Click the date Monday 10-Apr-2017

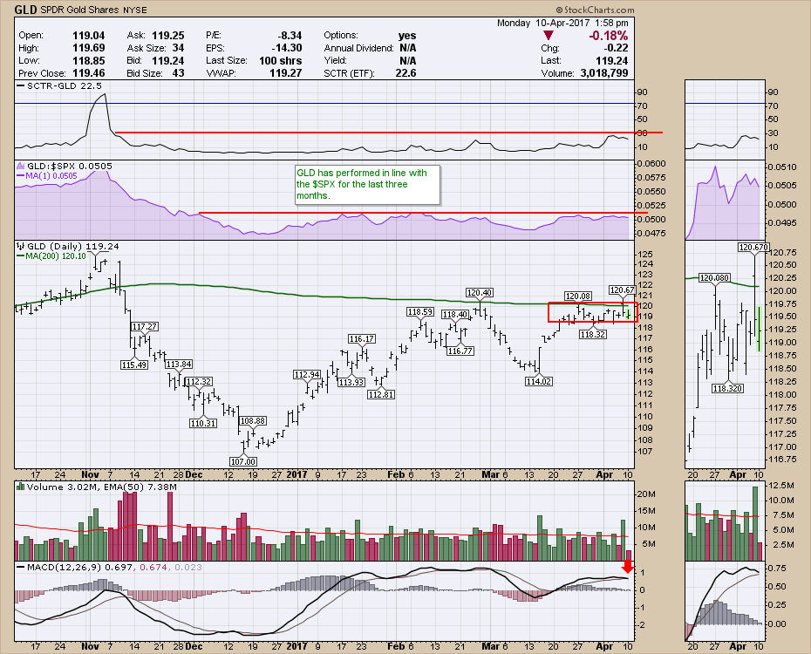coord(543,23)
